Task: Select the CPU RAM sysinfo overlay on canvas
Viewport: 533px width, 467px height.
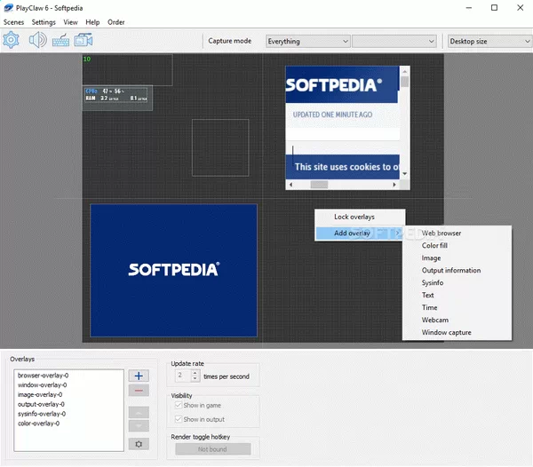Action: click(x=117, y=98)
